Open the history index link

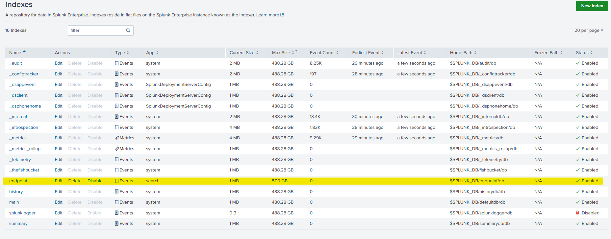(16, 192)
